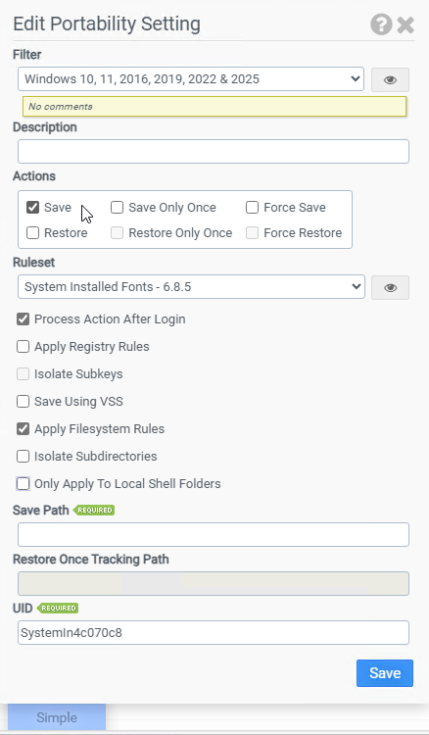429x735 pixels.
Task: Tick Only Apply To Local Shell Folders
Action: [23, 484]
